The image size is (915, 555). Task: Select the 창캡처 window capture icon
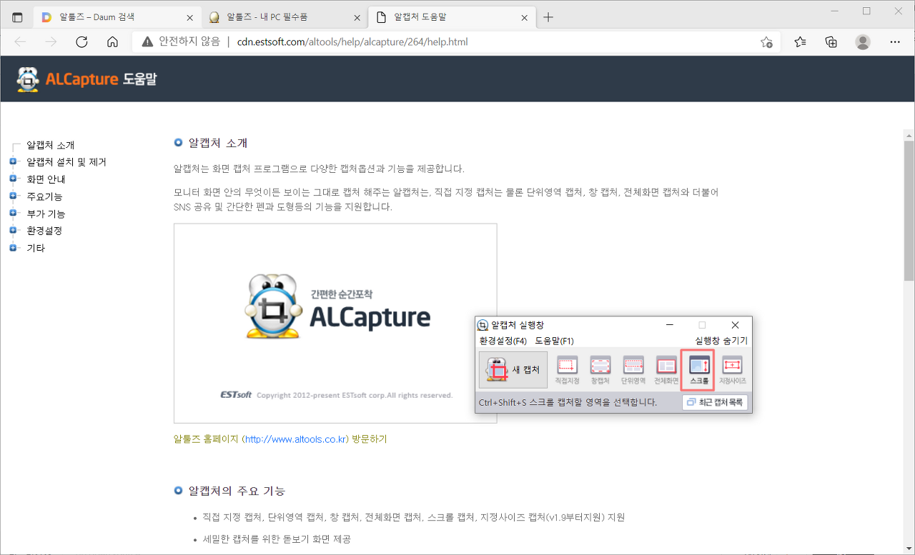point(600,370)
